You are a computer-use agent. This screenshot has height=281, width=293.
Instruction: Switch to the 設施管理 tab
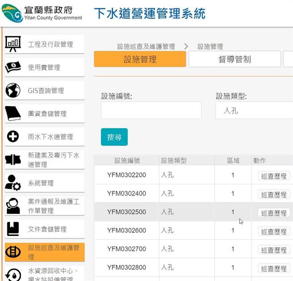point(140,59)
